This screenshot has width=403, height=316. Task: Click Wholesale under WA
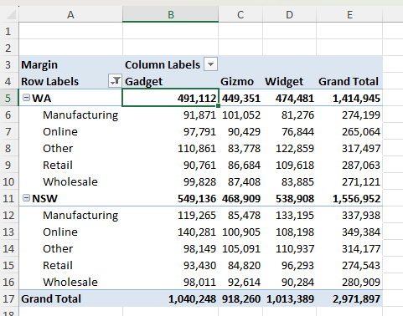pos(70,181)
